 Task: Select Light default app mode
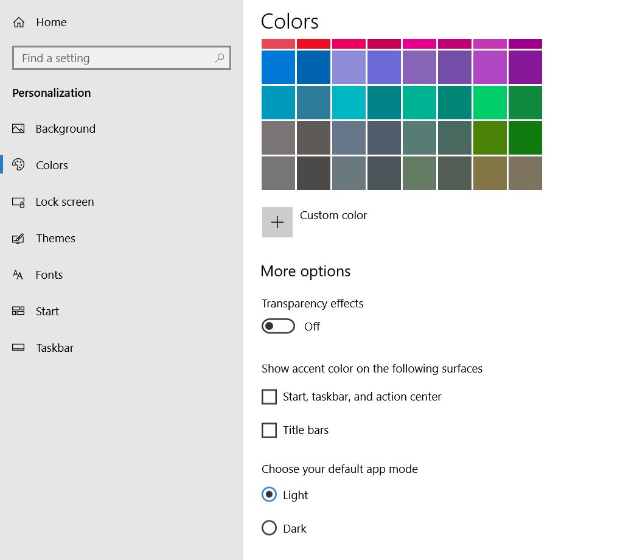coord(269,495)
